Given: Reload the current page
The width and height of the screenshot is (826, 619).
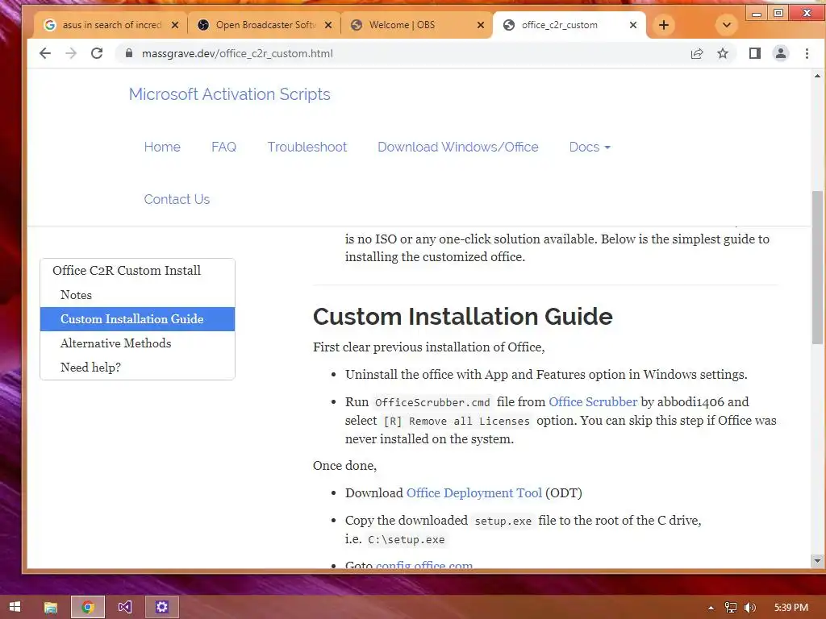Looking at the screenshot, I should pos(97,53).
